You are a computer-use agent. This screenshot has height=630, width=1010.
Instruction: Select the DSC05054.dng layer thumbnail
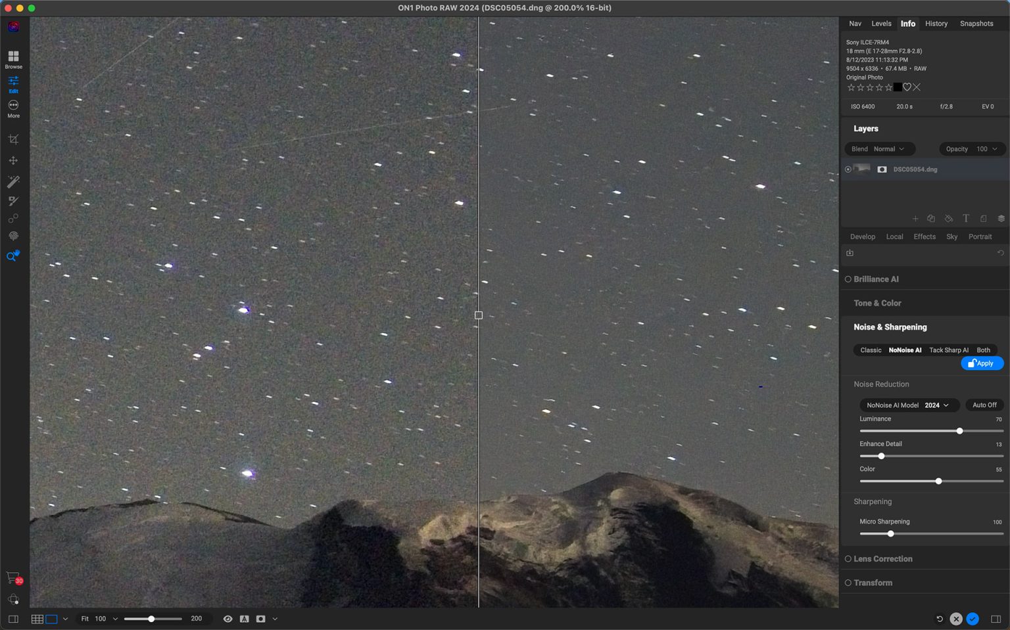[x=863, y=169]
